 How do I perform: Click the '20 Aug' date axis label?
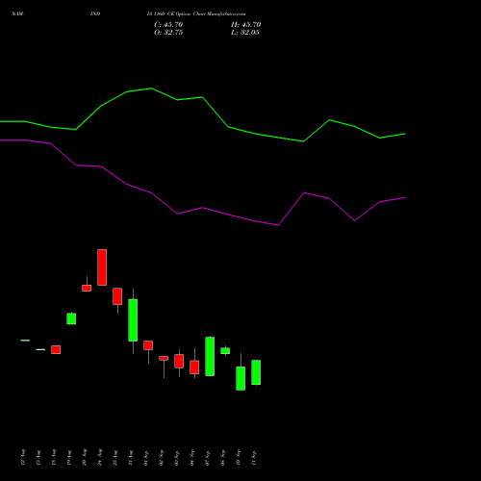[x=85, y=458]
